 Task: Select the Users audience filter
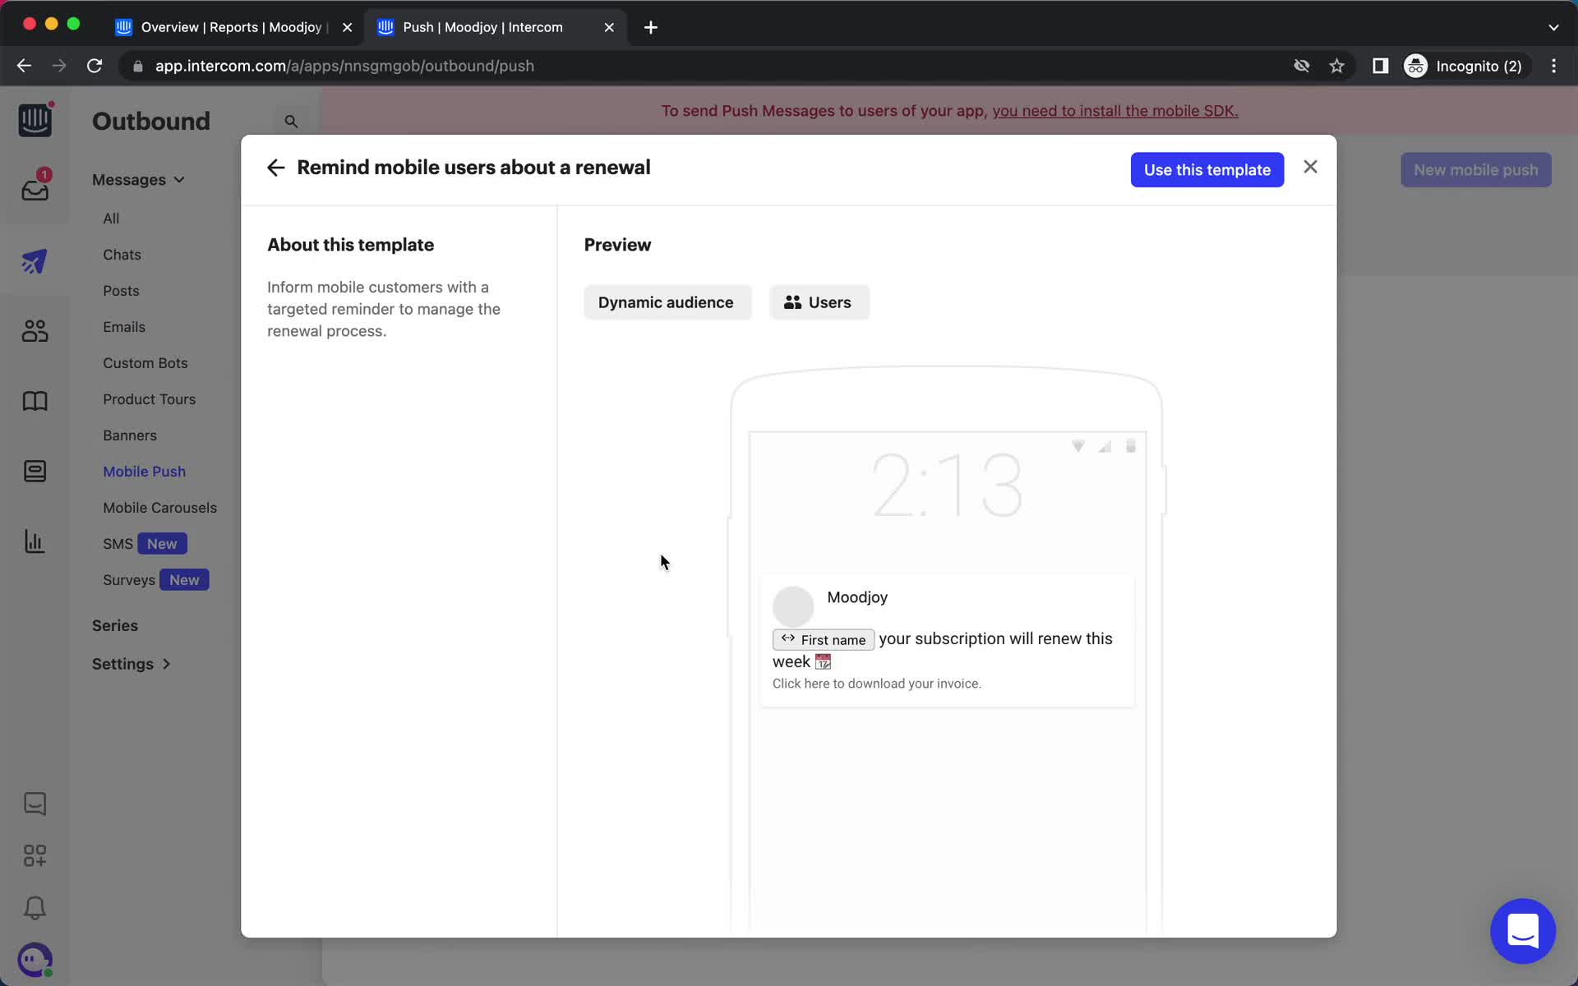pos(818,302)
